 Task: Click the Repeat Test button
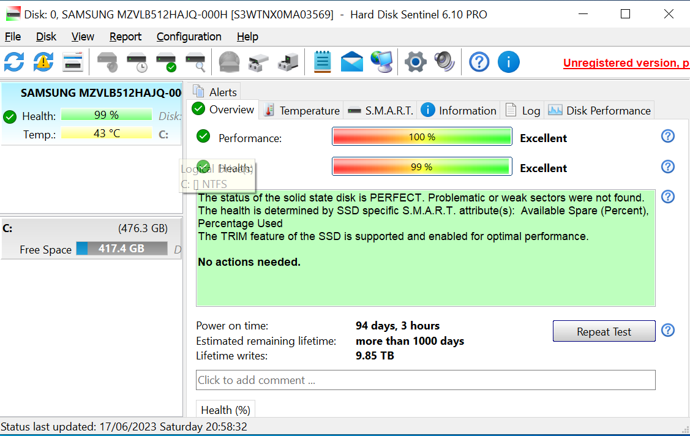click(604, 331)
